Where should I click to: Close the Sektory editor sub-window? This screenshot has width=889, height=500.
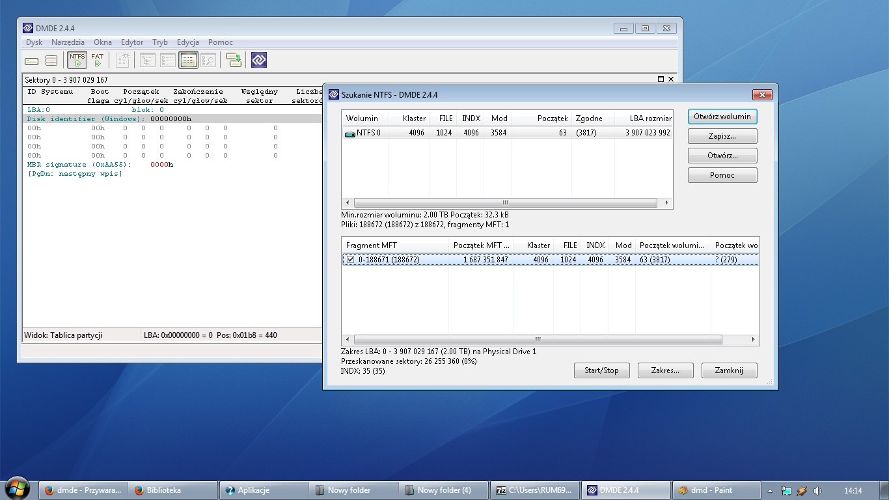[672, 79]
